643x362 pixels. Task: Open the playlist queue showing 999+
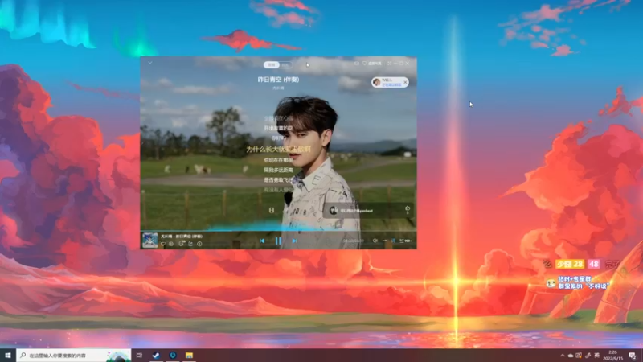[406, 241]
